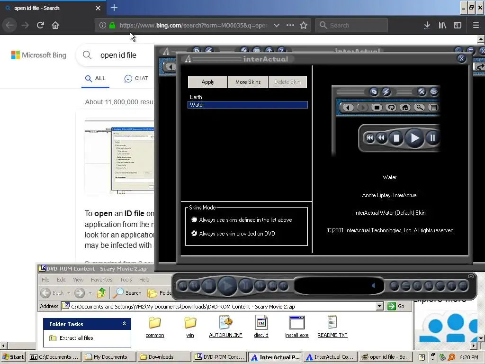Open the Explorer File menu
This screenshot has height=364, width=485.
(x=45, y=280)
